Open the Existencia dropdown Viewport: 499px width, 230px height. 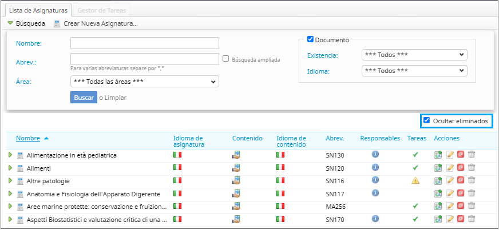point(414,55)
